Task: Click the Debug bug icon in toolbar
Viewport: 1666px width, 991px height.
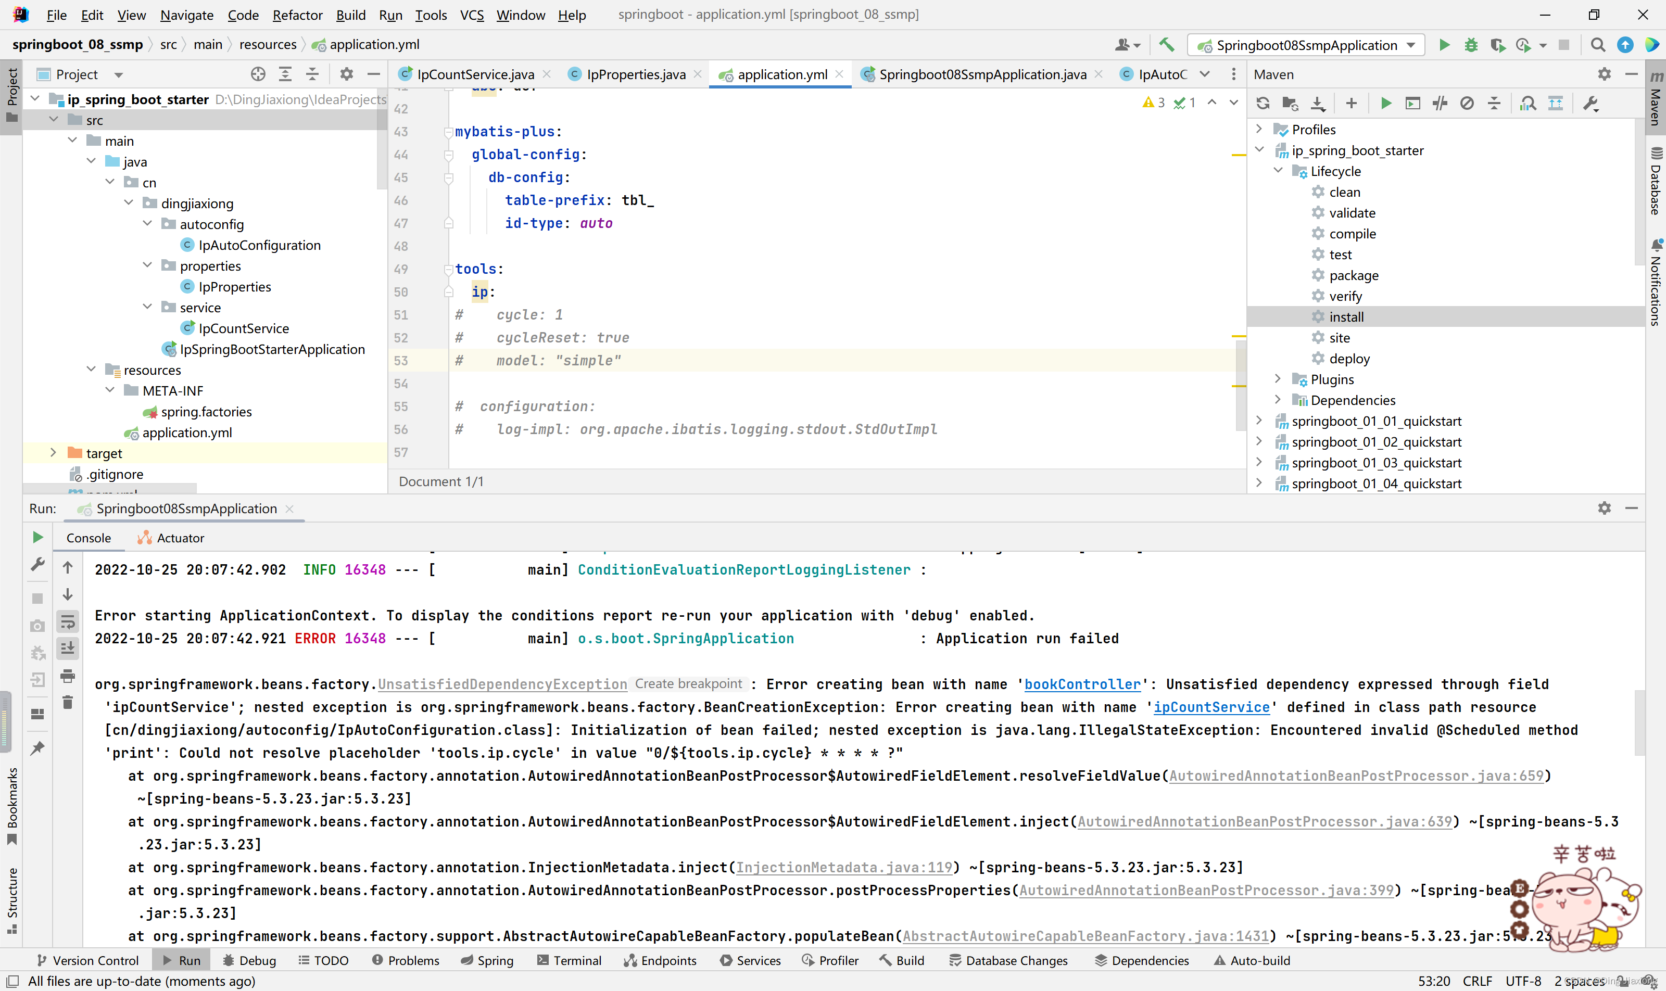Action: [1471, 45]
